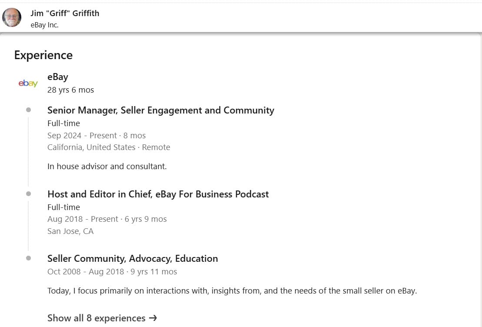Select Jim "Griff" Griffith name in header
The image size is (482, 327).
tap(65, 13)
